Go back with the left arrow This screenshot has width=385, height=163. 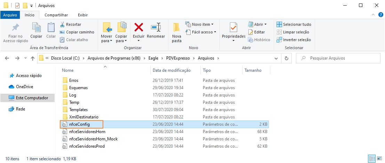point(7,58)
